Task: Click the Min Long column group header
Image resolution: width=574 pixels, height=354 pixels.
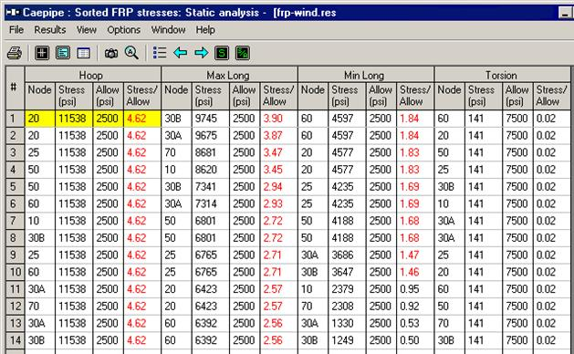Action: pos(366,75)
